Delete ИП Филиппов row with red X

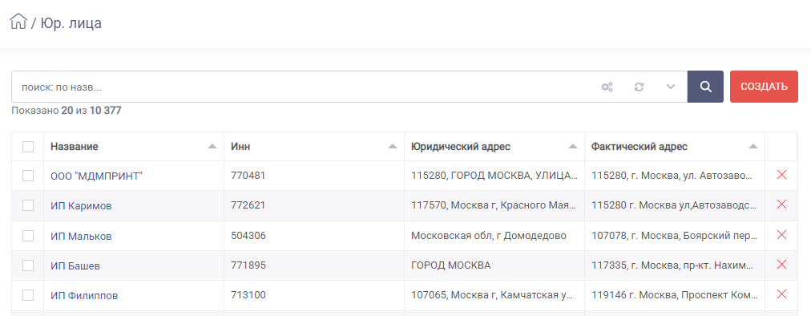pos(781,294)
